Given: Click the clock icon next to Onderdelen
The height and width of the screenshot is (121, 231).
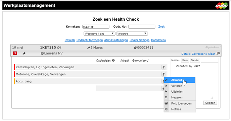Looking at the screenshot, I should click(x=113, y=60).
